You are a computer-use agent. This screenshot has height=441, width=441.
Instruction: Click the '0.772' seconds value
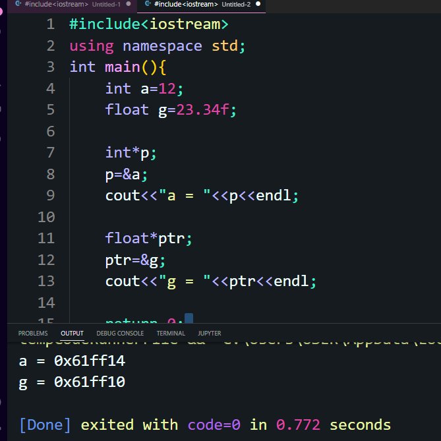point(298,425)
